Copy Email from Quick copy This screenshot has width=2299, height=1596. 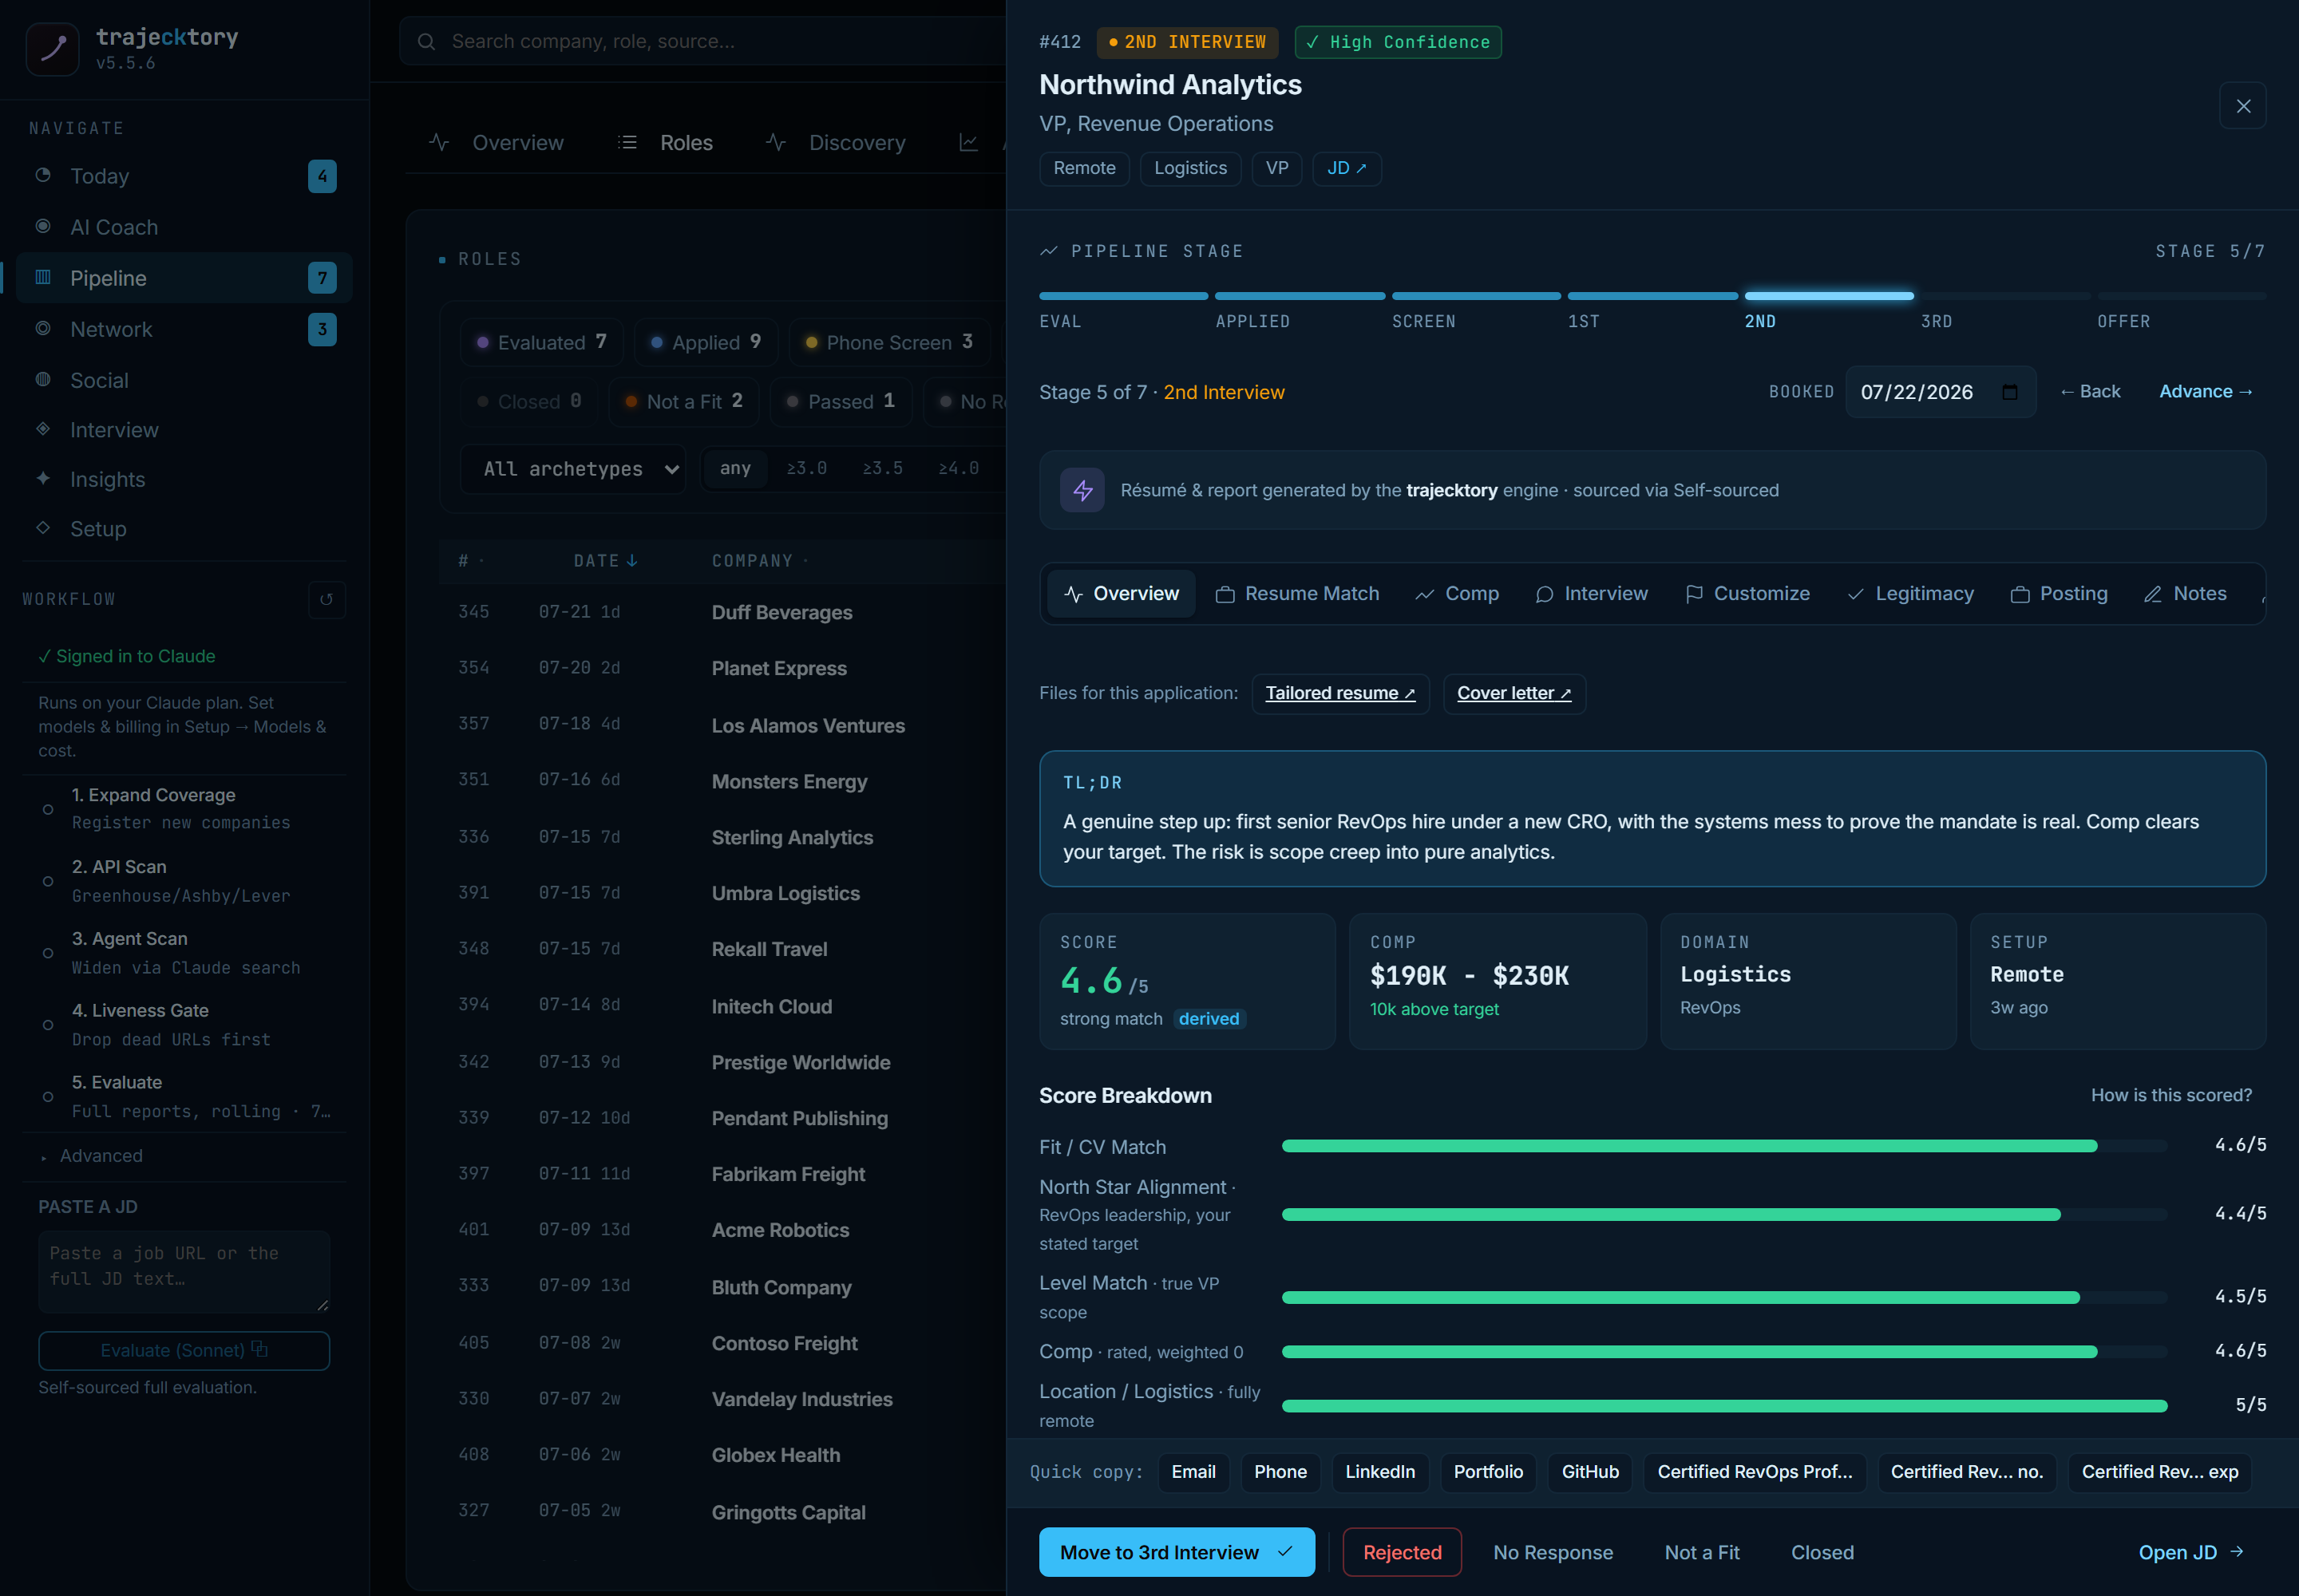[1193, 1472]
